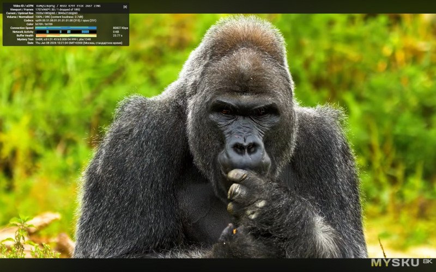The width and height of the screenshot is (436, 272).
Task: Click the Buffer Health label
Action: pyautogui.click(x=25, y=35)
